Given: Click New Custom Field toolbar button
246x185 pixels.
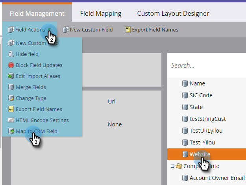Looking at the screenshot, I should point(88,30).
